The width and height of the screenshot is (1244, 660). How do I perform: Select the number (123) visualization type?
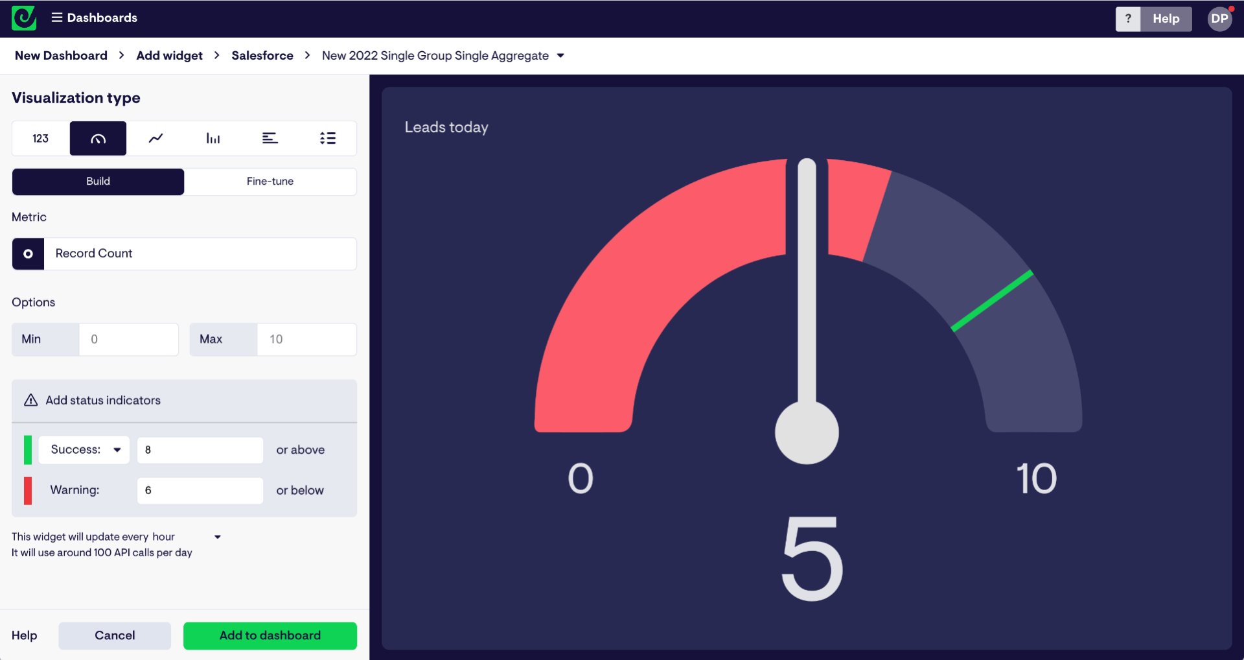[x=41, y=138]
